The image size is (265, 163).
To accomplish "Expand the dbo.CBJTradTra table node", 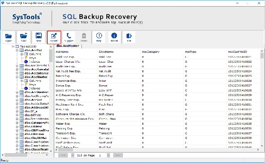I will [17, 130].
